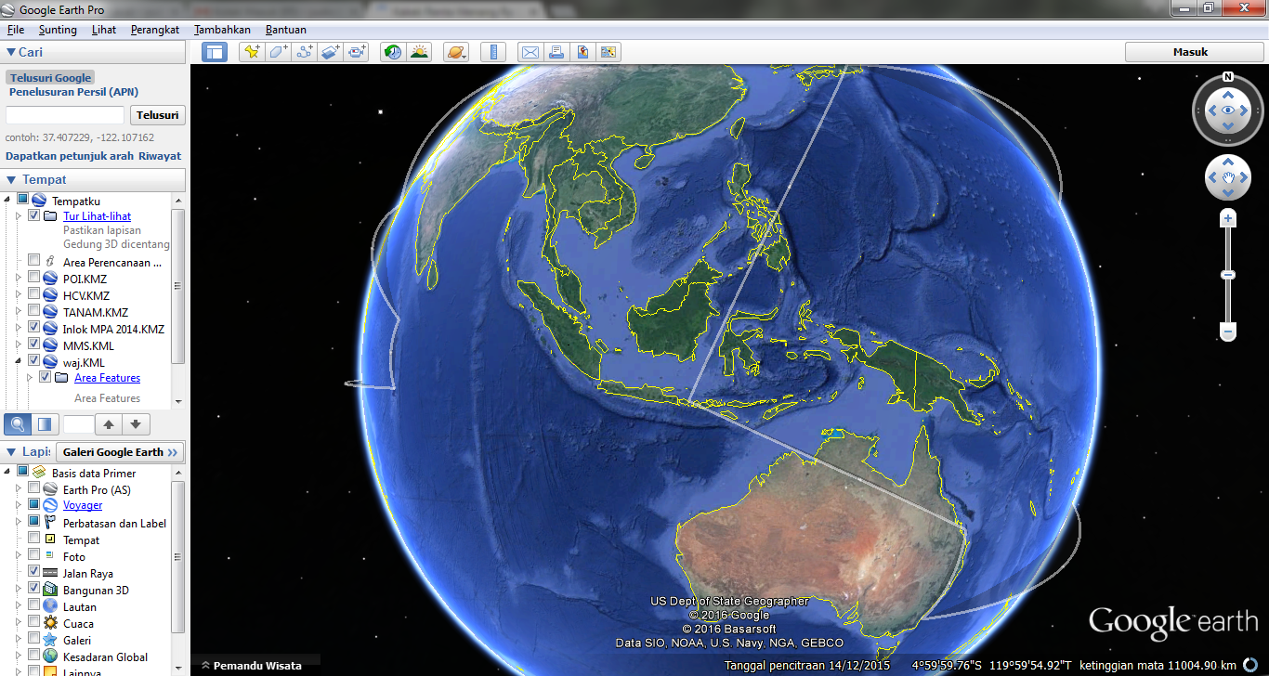
Task: Click the Save Image toolbar icon
Action: click(x=608, y=52)
